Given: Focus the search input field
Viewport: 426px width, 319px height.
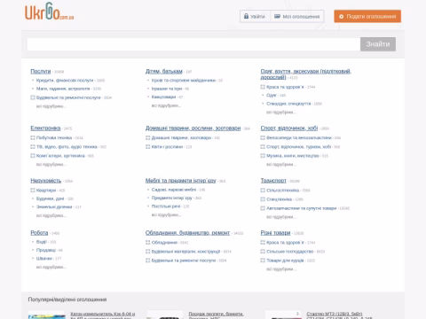Looking at the screenshot, I should 193,44.
